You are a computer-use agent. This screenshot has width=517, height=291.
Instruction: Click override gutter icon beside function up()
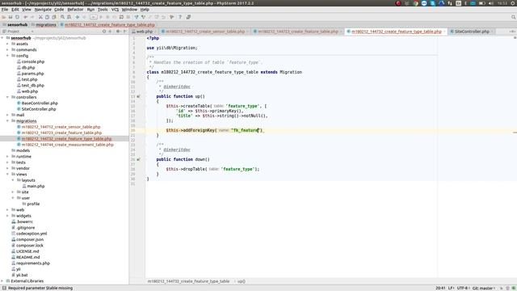[x=138, y=96]
